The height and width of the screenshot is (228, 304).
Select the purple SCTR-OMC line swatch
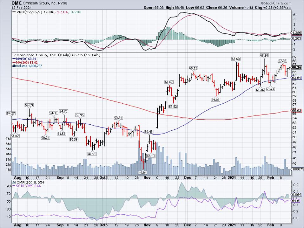(x=14, y=186)
